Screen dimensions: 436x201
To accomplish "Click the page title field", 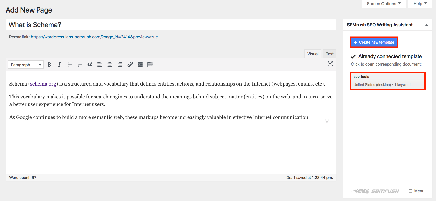I will click(x=171, y=25).
